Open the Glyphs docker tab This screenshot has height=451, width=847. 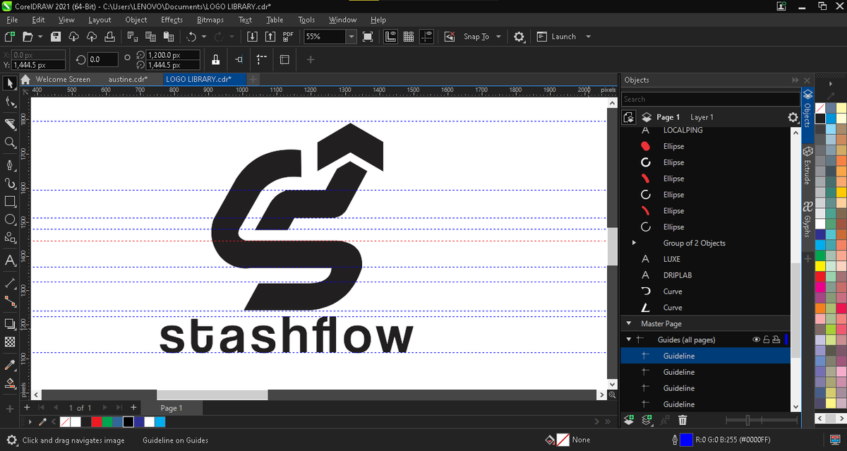[807, 219]
